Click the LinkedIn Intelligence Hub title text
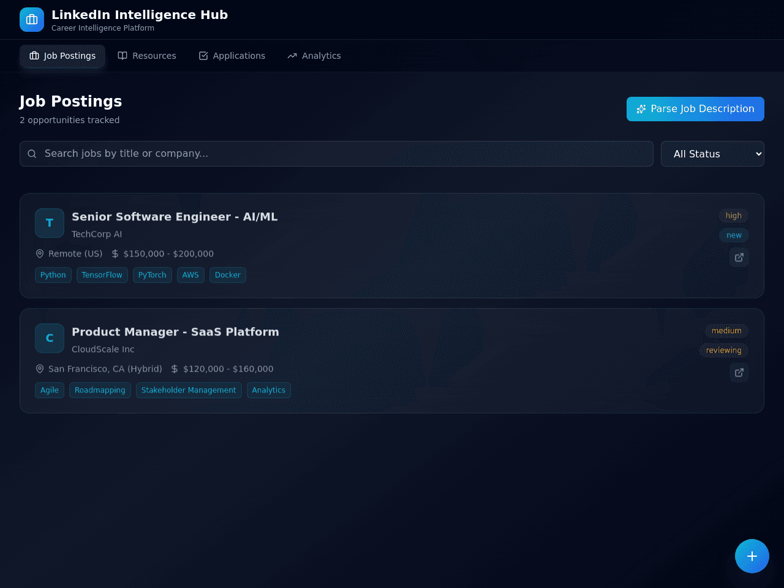 pyautogui.click(x=140, y=15)
